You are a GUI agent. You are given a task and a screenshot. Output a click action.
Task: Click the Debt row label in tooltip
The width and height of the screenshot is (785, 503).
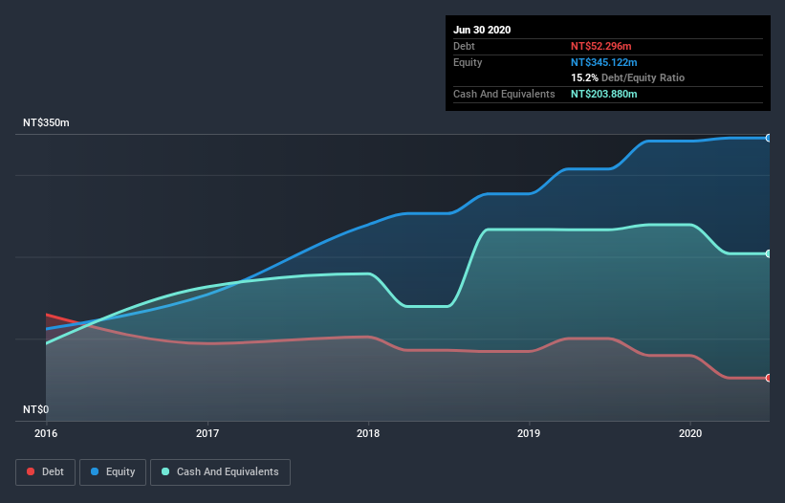(x=464, y=46)
